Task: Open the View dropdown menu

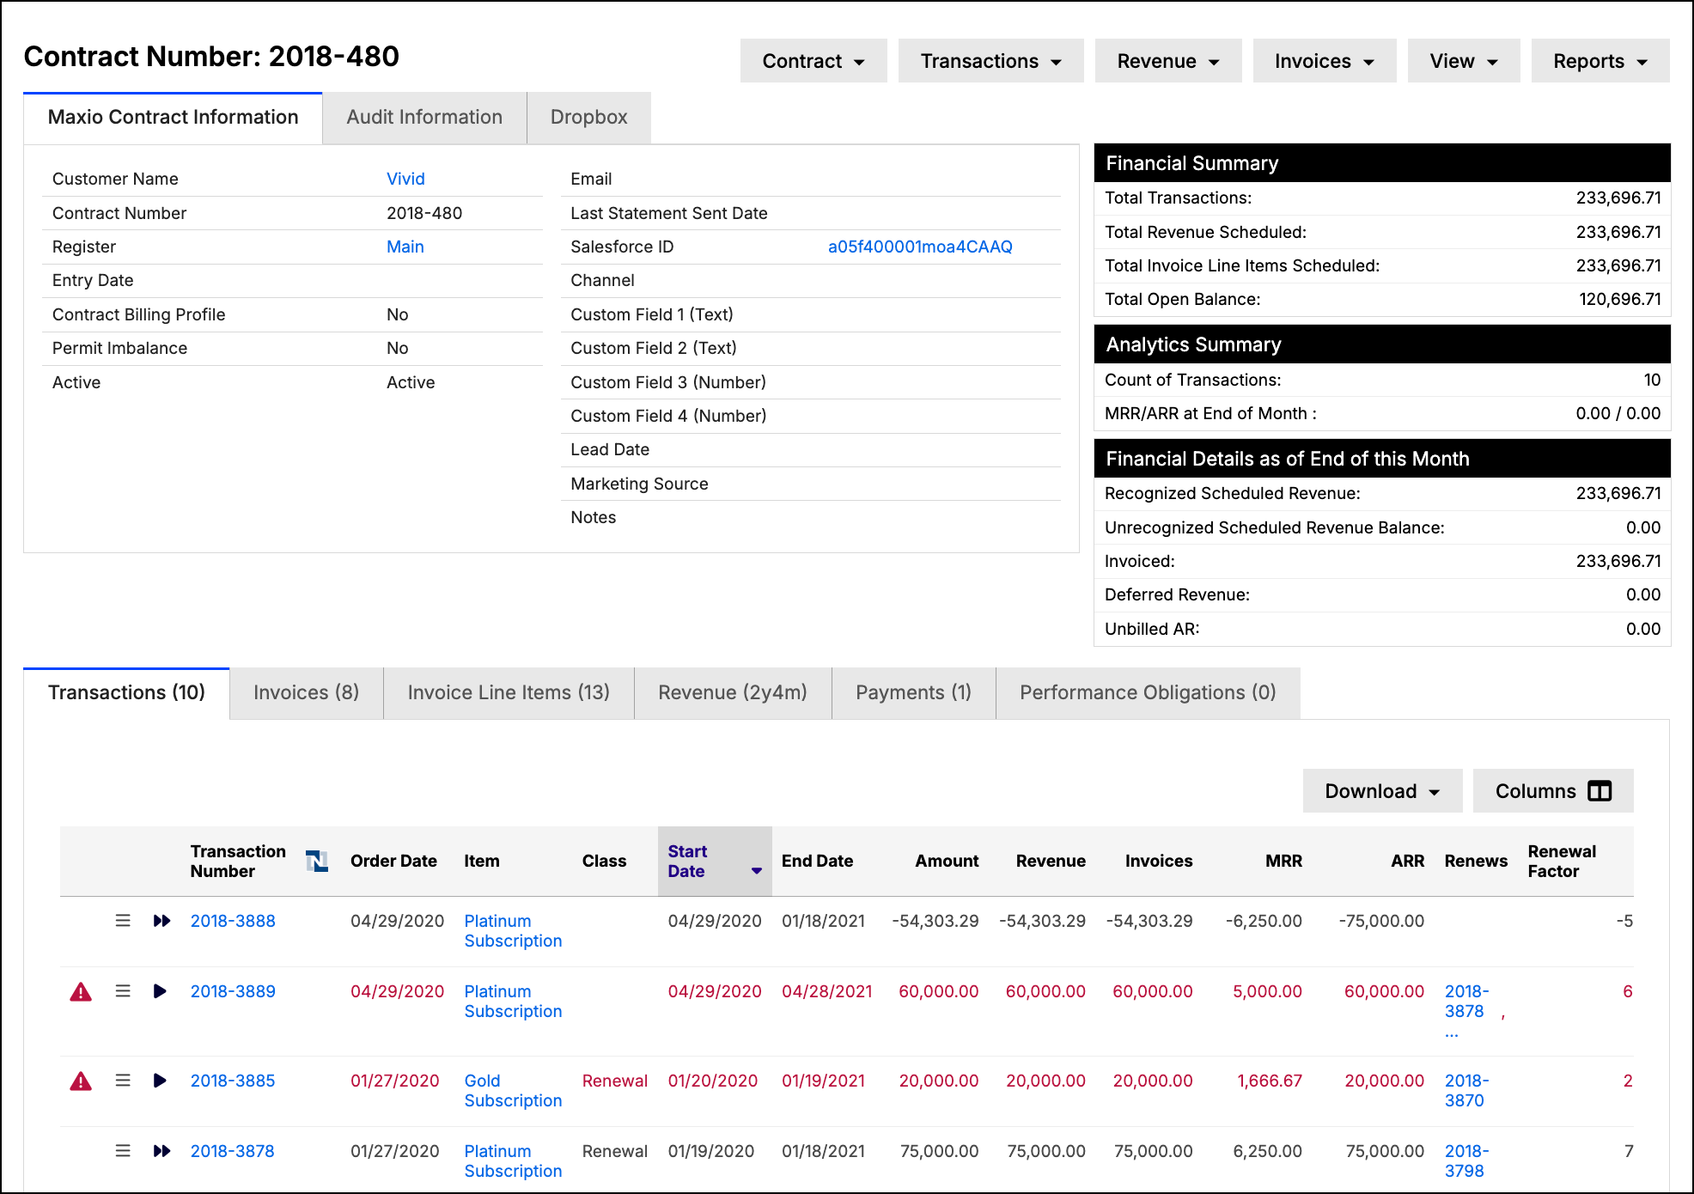Action: [1464, 61]
